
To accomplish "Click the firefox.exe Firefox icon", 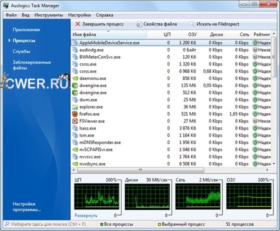I will point(75,114).
